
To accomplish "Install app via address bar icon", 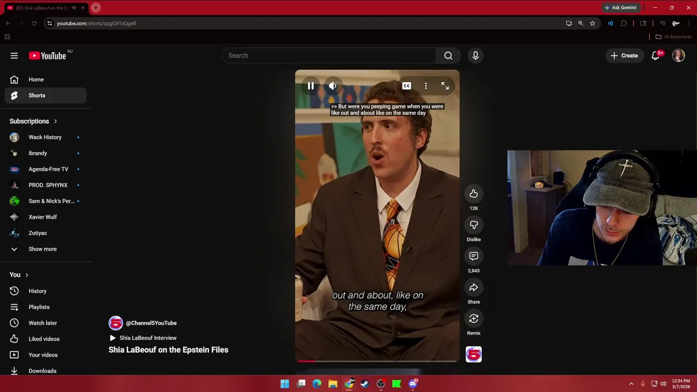I will [x=569, y=23].
